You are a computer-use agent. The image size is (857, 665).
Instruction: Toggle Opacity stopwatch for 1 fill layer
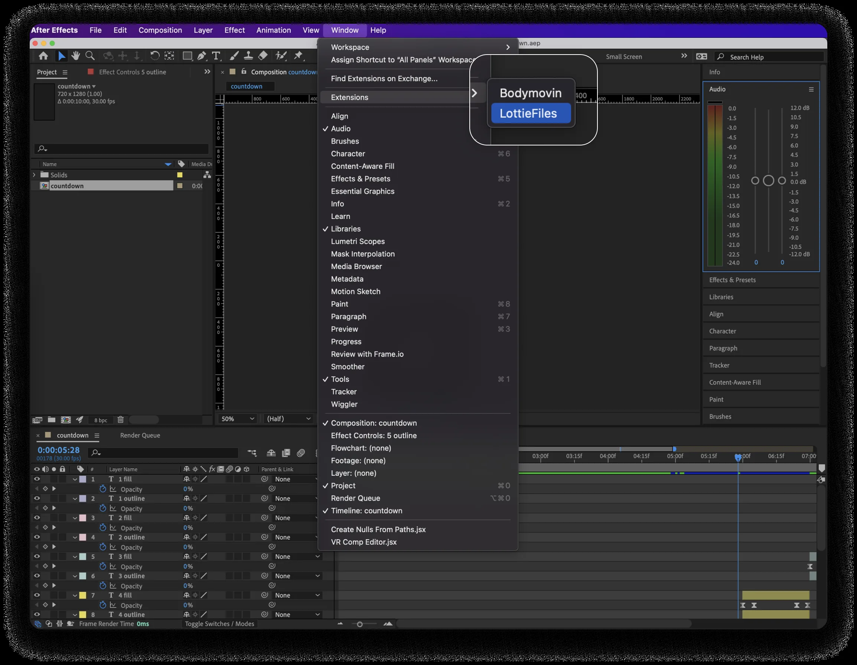[103, 489]
